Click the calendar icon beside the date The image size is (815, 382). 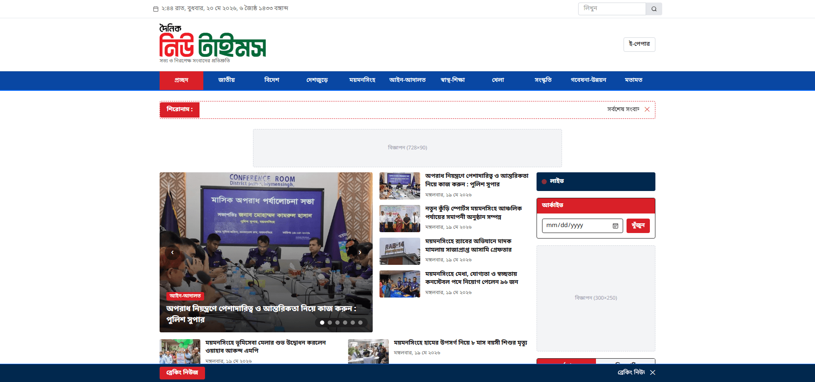click(x=156, y=9)
